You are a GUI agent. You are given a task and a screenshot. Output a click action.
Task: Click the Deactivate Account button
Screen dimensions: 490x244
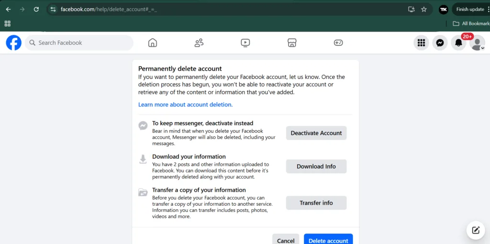click(316, 133)
